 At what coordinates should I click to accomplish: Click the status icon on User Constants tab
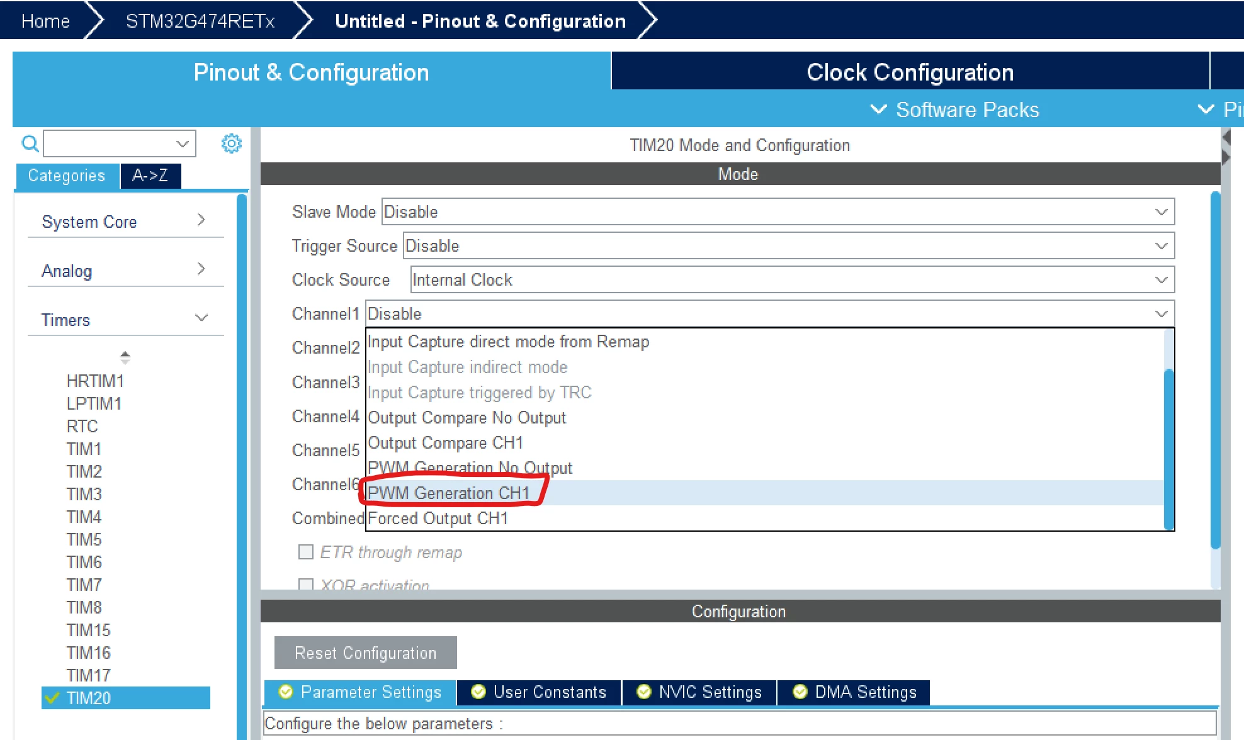coord(478,692)
